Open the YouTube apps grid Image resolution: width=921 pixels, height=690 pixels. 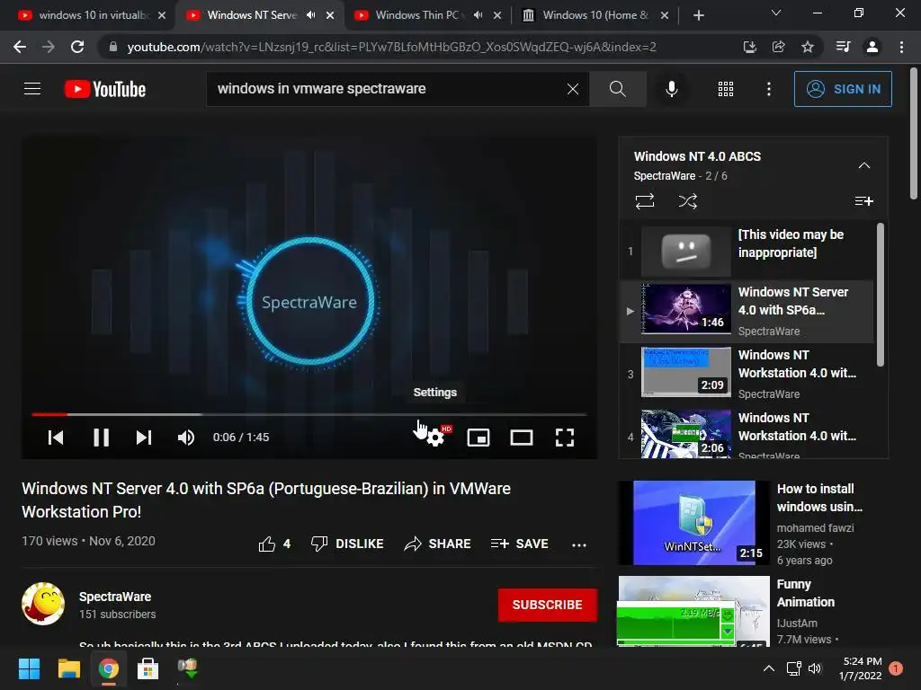coord(726,89)
